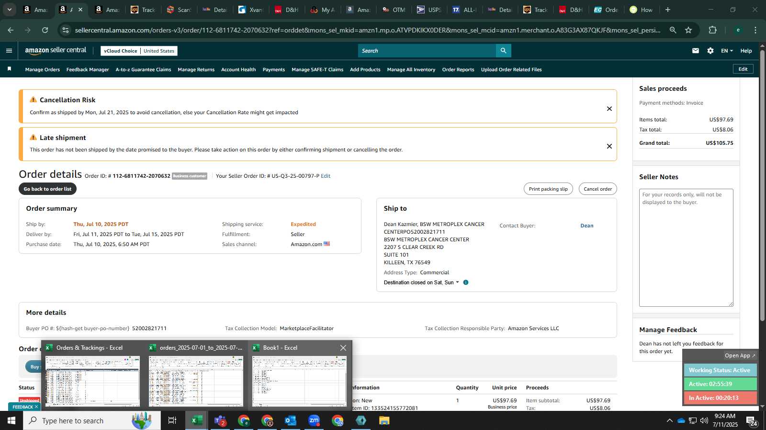Click Print packing slip button
Image resolution: width=766 pixels, height=430 pixels.
pyautogui.click(x=548, y=189)
